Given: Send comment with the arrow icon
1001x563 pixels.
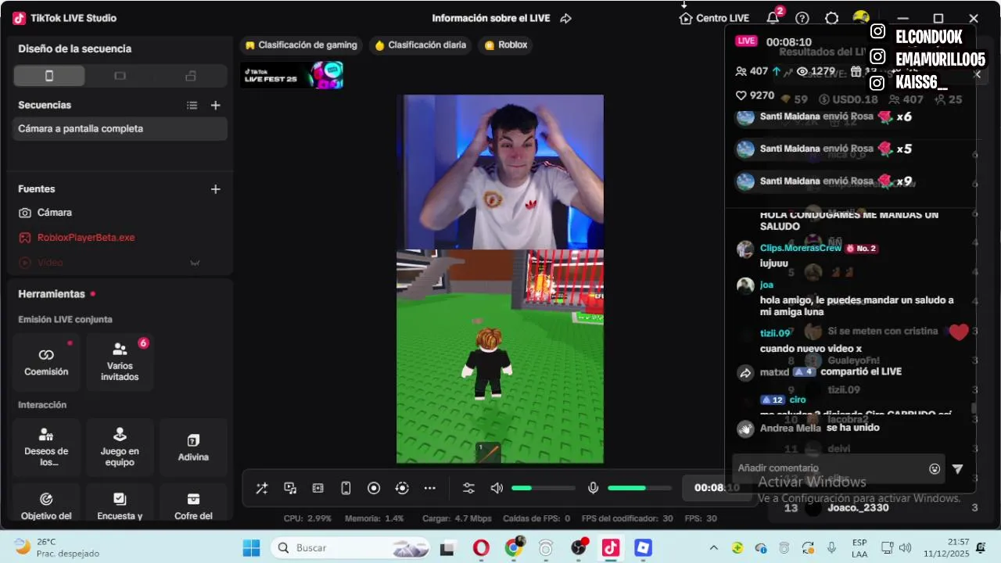Looking at the screenshot, I should point(958,468).
